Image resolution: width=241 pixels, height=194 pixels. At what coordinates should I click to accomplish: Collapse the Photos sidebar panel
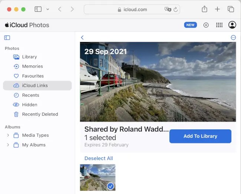pos(7,38)
